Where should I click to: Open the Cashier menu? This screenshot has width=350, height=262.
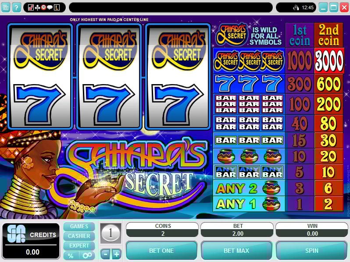[x=79, y=236]
